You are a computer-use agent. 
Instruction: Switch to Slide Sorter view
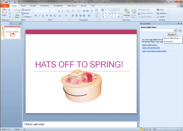pos(144,129)
